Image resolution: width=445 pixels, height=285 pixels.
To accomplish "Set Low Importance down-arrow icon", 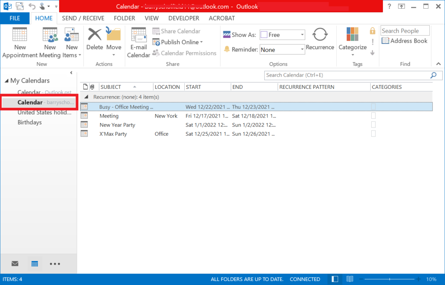I will [x=372, y=53].
